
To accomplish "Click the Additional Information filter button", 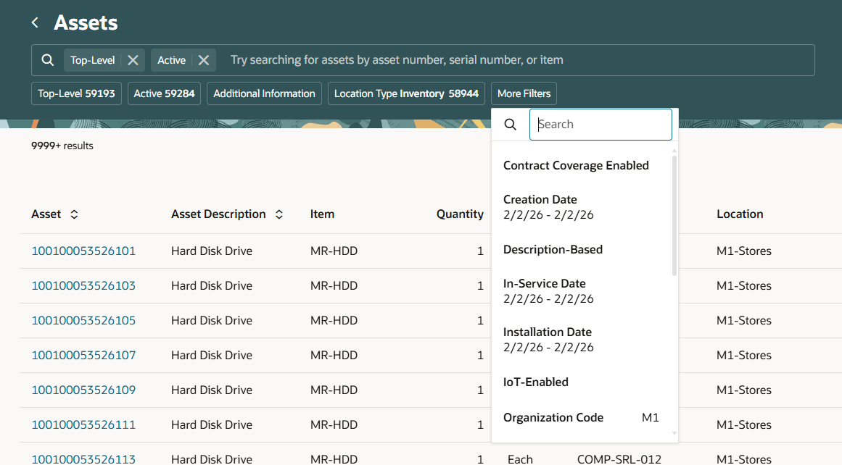I will coord(264,93).
